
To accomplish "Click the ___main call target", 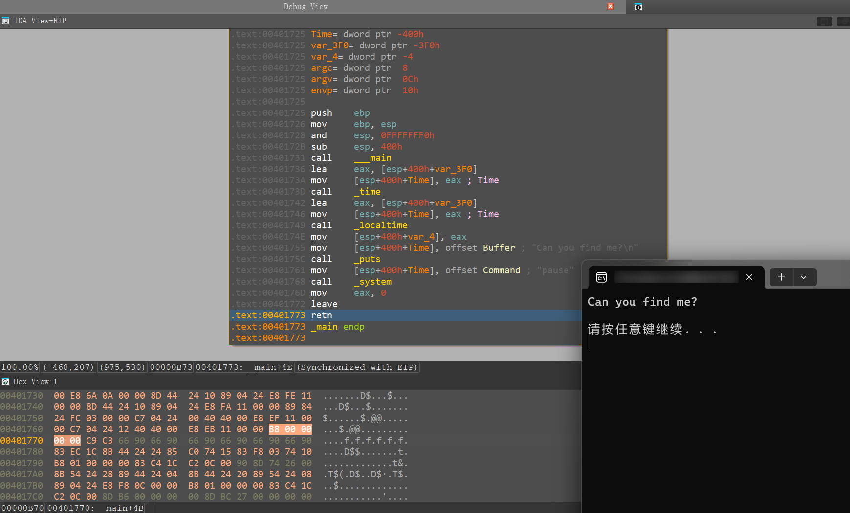I will tap(372, 158).
